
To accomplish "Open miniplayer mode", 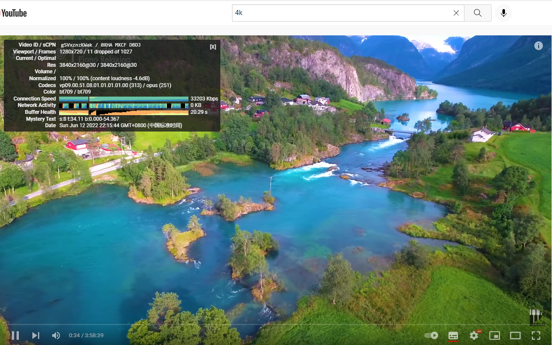I will [x=495, y=335].
